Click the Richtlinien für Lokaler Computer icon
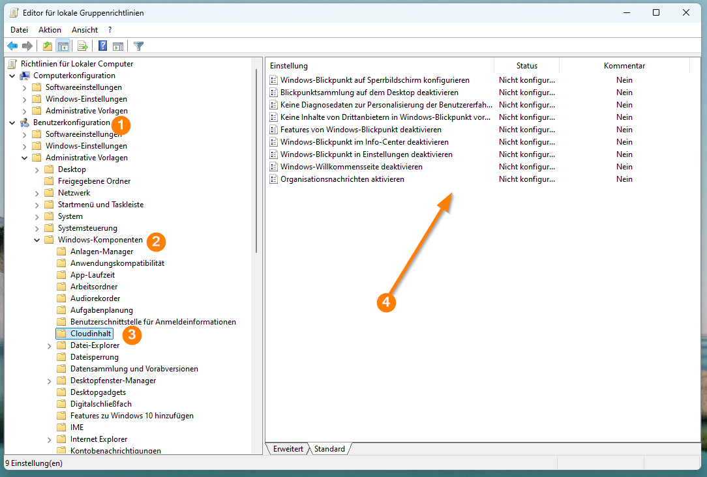Screen dimensions: 707x477 pos(12,64)
